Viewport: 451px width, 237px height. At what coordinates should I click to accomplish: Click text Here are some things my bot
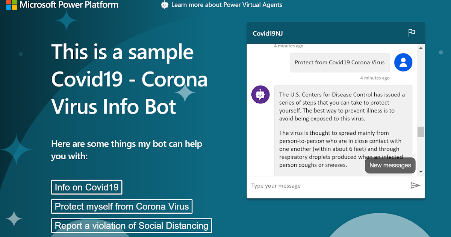(x=127, y=150)
